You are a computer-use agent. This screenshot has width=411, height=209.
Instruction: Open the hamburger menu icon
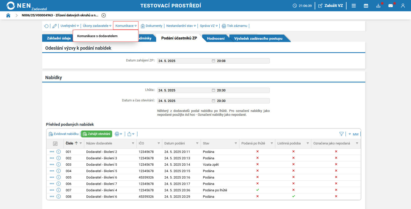tap(354, 6)
